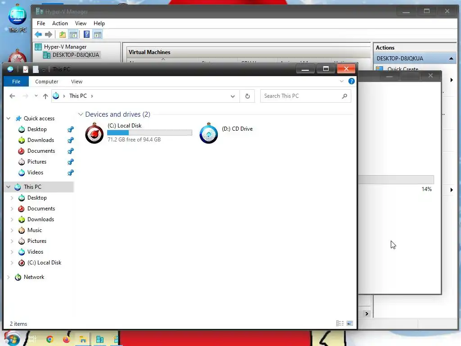
Task: Click the C: drive free space usage bar
Action: pos(149,133)
